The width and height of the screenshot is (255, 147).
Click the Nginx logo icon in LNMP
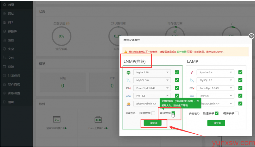128,73
